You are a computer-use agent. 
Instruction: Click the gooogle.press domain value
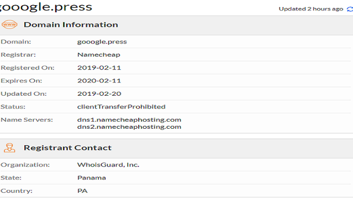[102, 42]
